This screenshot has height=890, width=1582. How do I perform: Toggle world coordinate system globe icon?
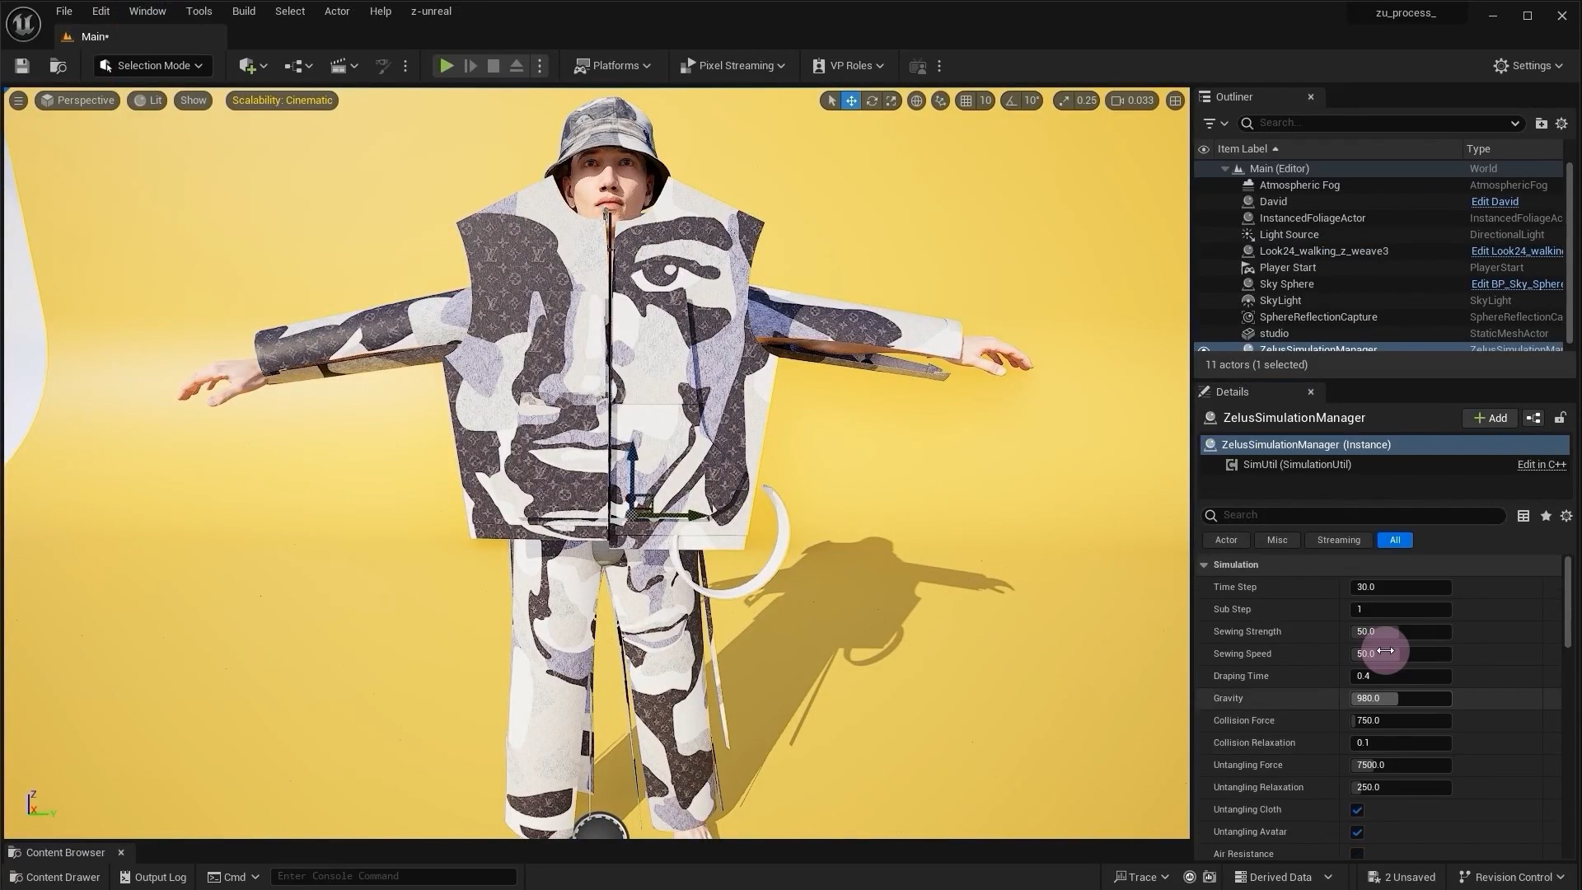917,100
